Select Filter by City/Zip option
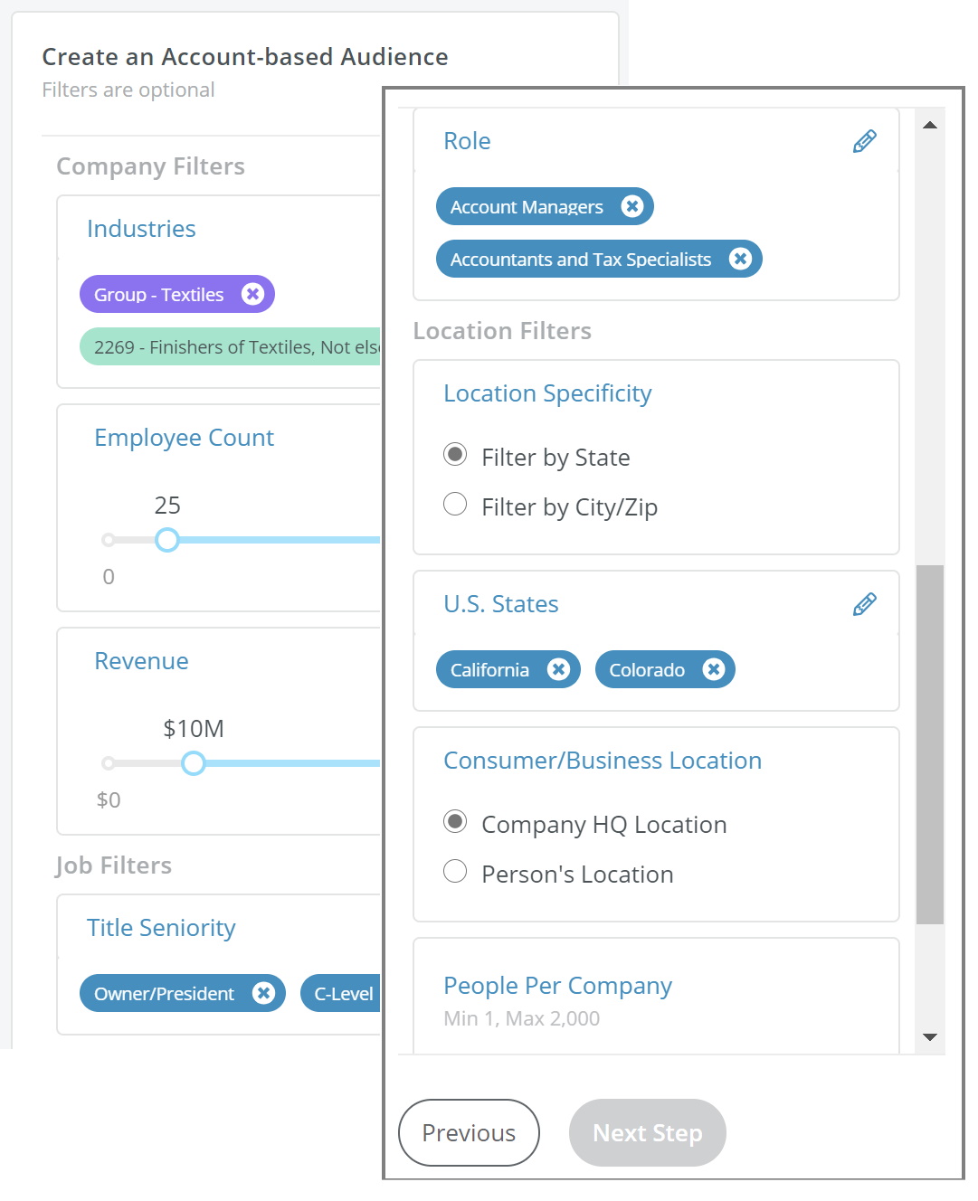Screen dimensions: 978x1201 point(455,504)
